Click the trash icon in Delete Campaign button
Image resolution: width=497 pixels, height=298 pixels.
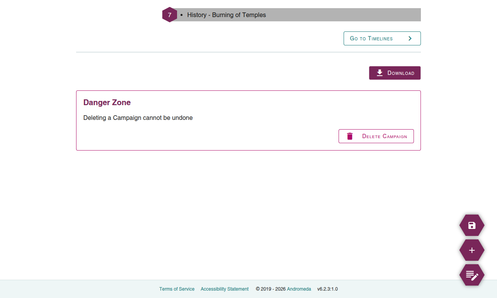point(350,136)
